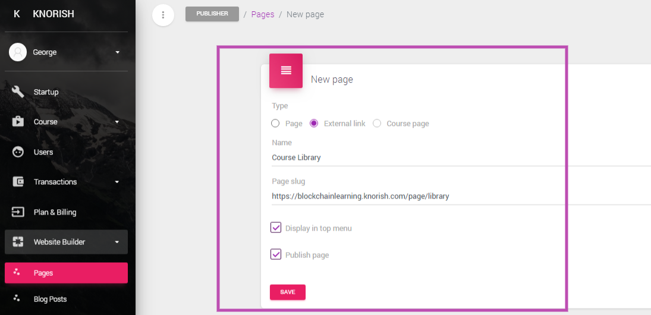This screenshot has width=651, height=315.
Task: Select the External link radio button
Action: (314, 123)
